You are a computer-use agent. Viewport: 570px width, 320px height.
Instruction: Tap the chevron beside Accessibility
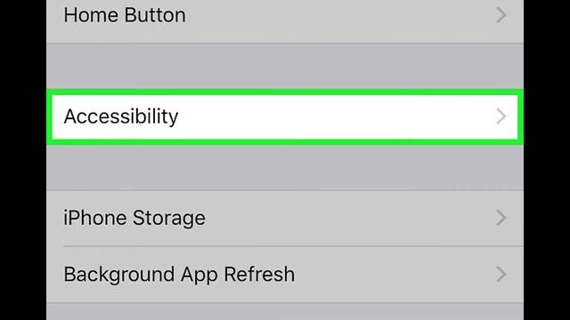(501, 116)
